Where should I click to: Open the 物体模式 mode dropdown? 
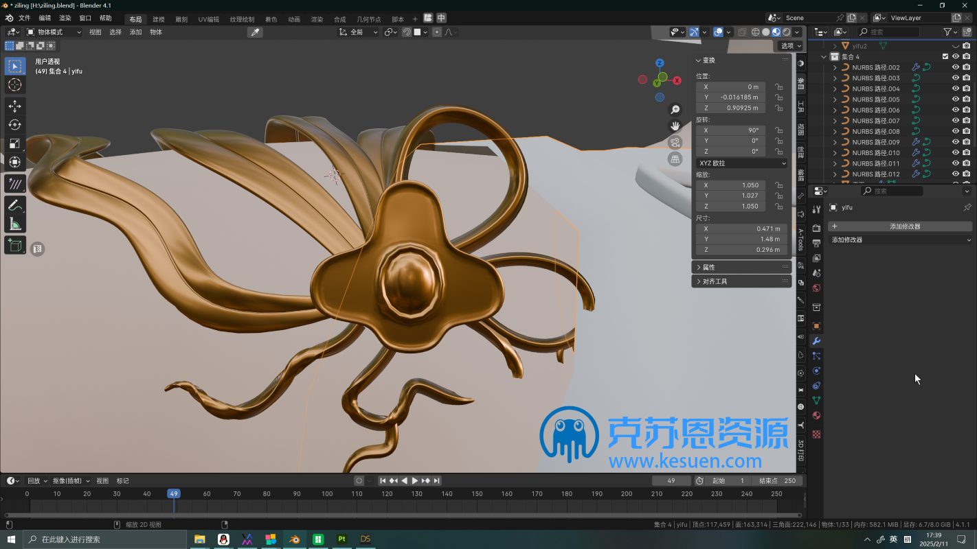(x=54, y=32)
